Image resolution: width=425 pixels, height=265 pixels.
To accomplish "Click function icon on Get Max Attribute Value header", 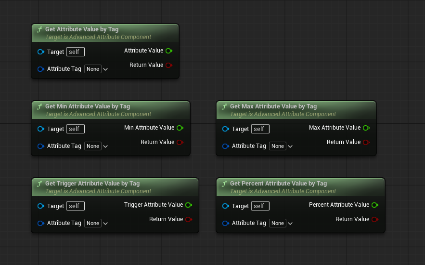I will (224, 106).
